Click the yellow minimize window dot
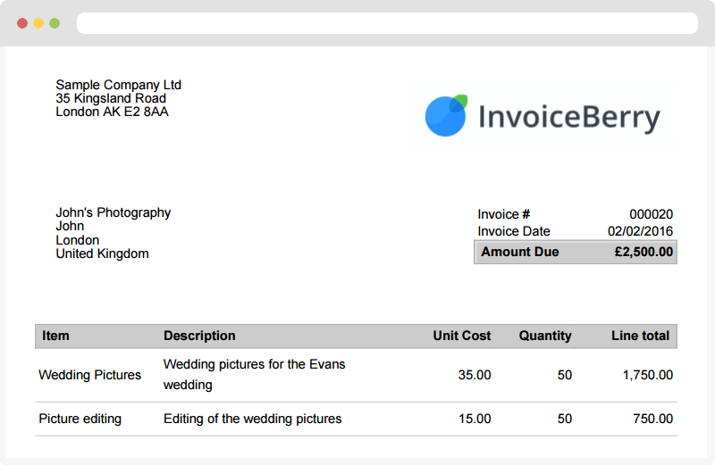This screenshot has width=715, height=465. coord(38,23)
